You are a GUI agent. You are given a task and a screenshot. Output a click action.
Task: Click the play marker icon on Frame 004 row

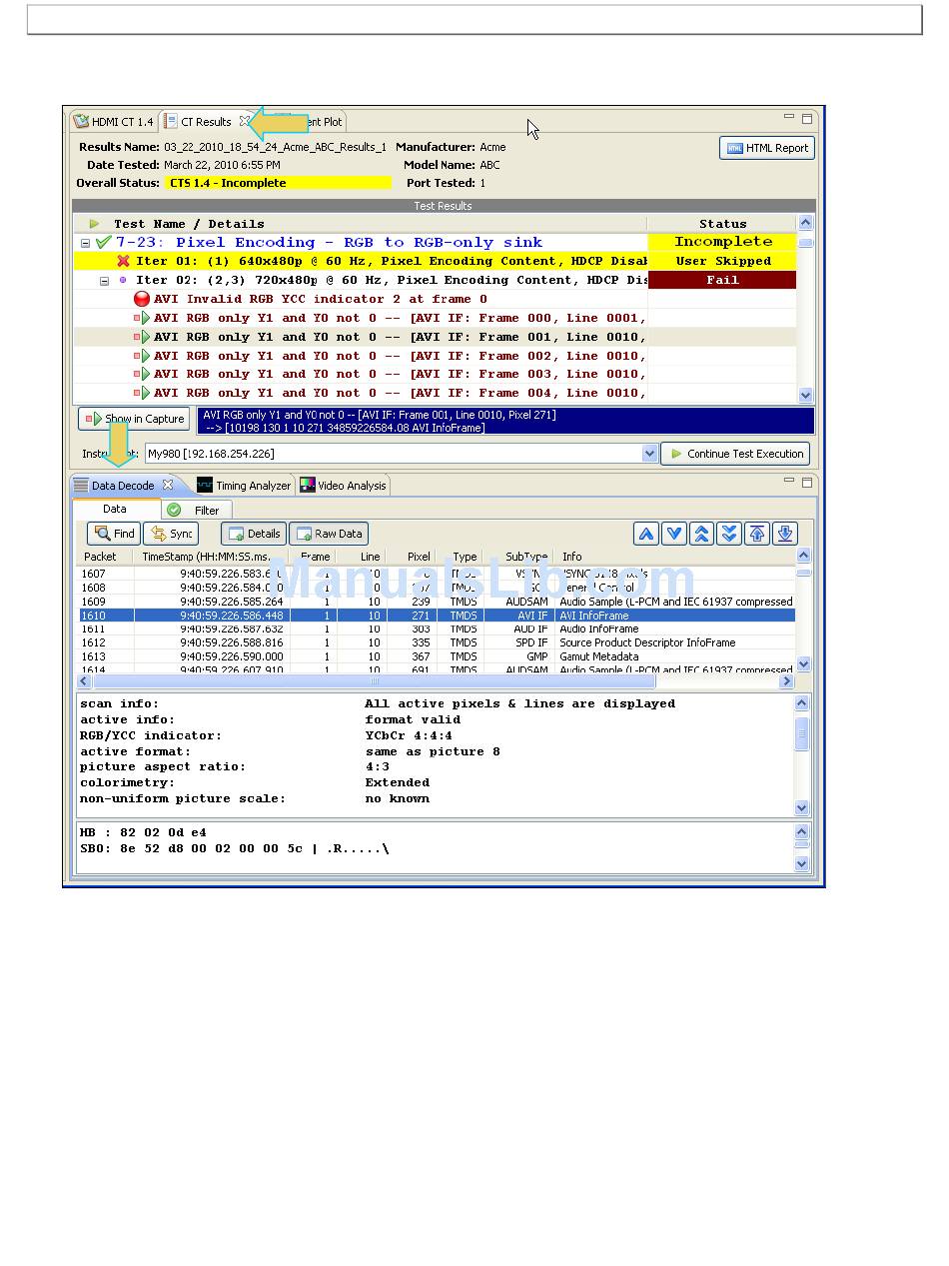(142, 393)
